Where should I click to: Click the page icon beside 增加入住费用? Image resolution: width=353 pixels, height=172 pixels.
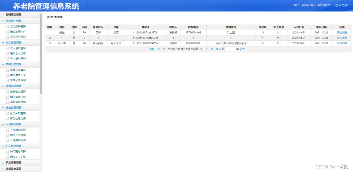8,135
